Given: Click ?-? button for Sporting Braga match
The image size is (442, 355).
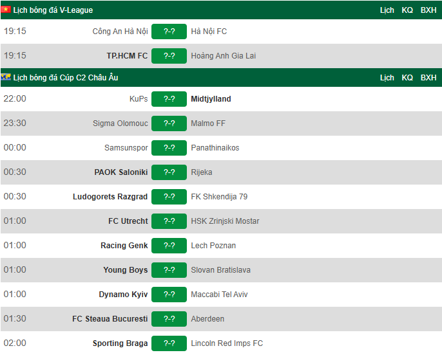Looking at the screenshot, I should point(169,343).
